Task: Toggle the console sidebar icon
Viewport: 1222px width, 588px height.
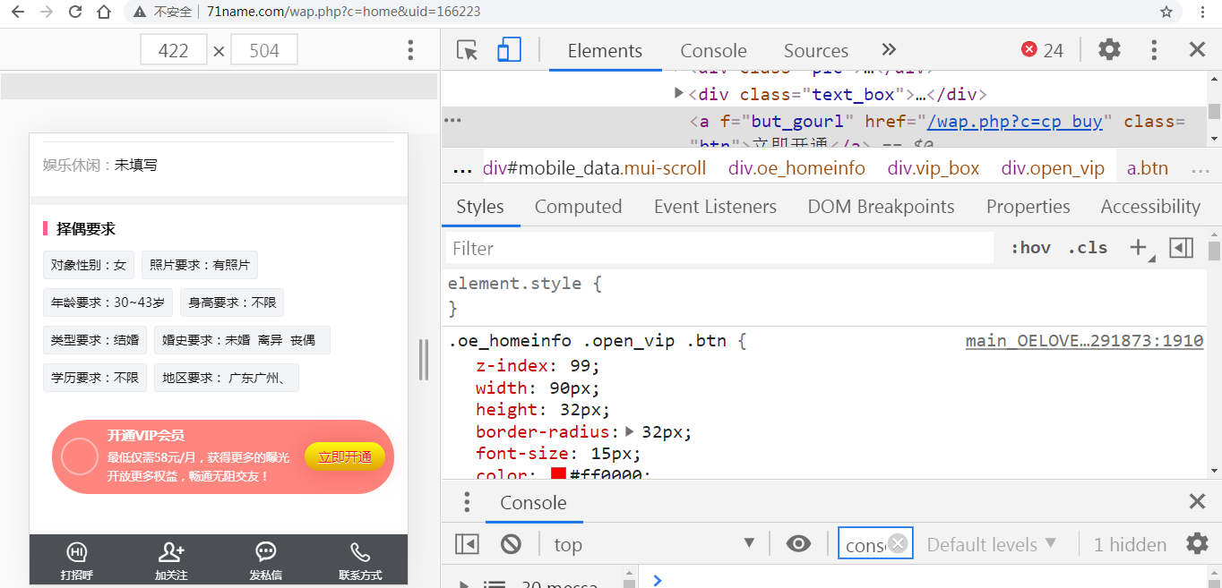Action: [467, 544]
